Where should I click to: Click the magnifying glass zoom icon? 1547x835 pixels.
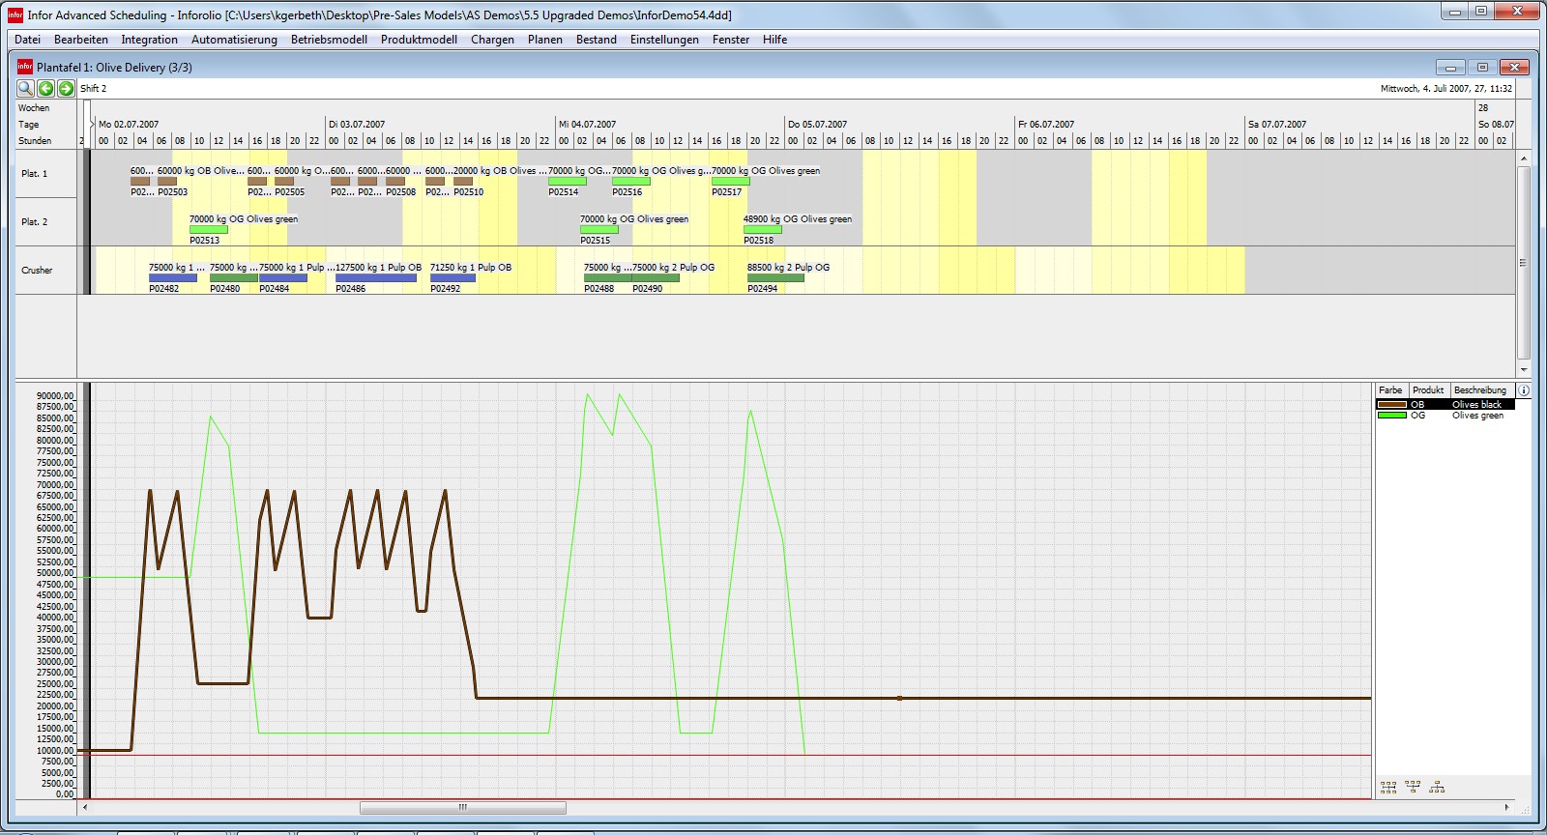(25, 88)
